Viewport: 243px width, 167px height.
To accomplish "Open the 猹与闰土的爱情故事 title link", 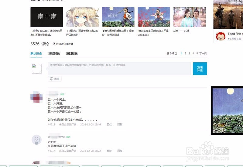I will [118, 33].
